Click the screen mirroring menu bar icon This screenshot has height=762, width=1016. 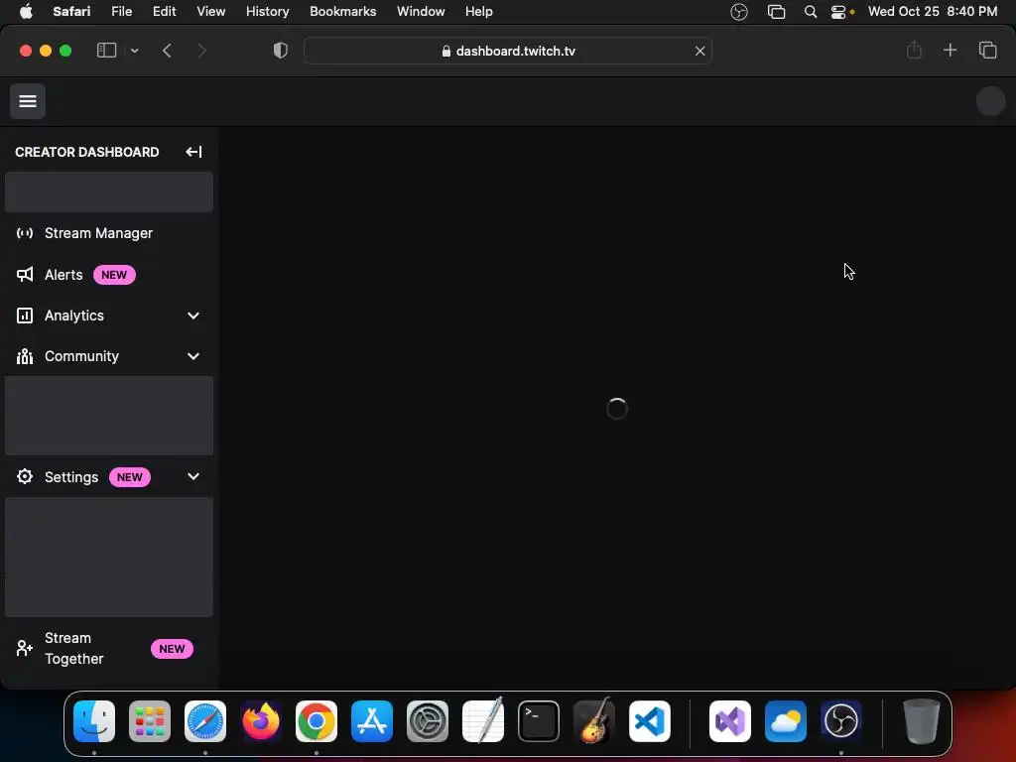[776, 12]
